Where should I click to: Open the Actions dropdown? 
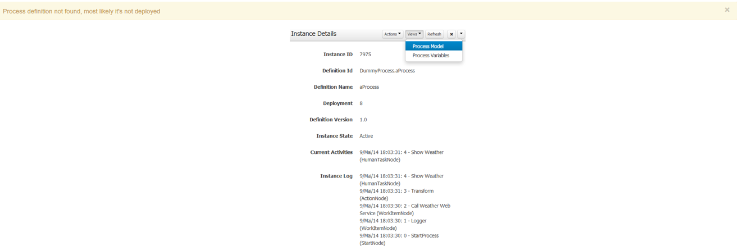pyautogui.click(x=392, y=34)
